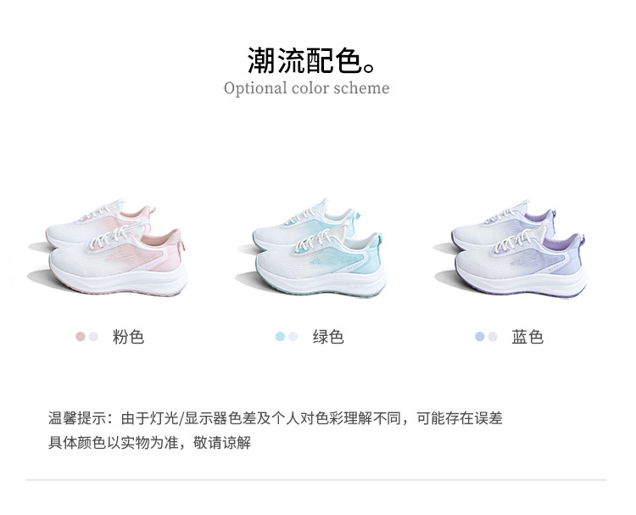636x515 pixels.
Task: Click the pale dot beside the 蓝色 swatch
Action: pyautogui.click(x=493, y=337)
